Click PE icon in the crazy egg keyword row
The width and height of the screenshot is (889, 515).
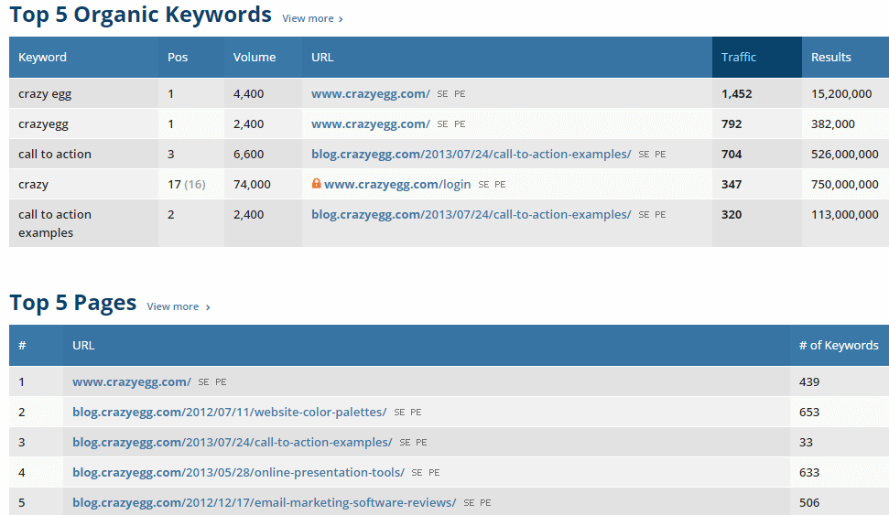point(460,94)
